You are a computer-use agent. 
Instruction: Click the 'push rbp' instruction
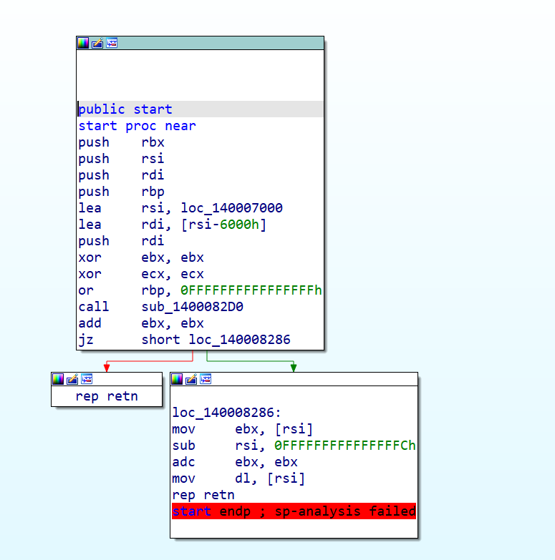click(x=121, y=192)
